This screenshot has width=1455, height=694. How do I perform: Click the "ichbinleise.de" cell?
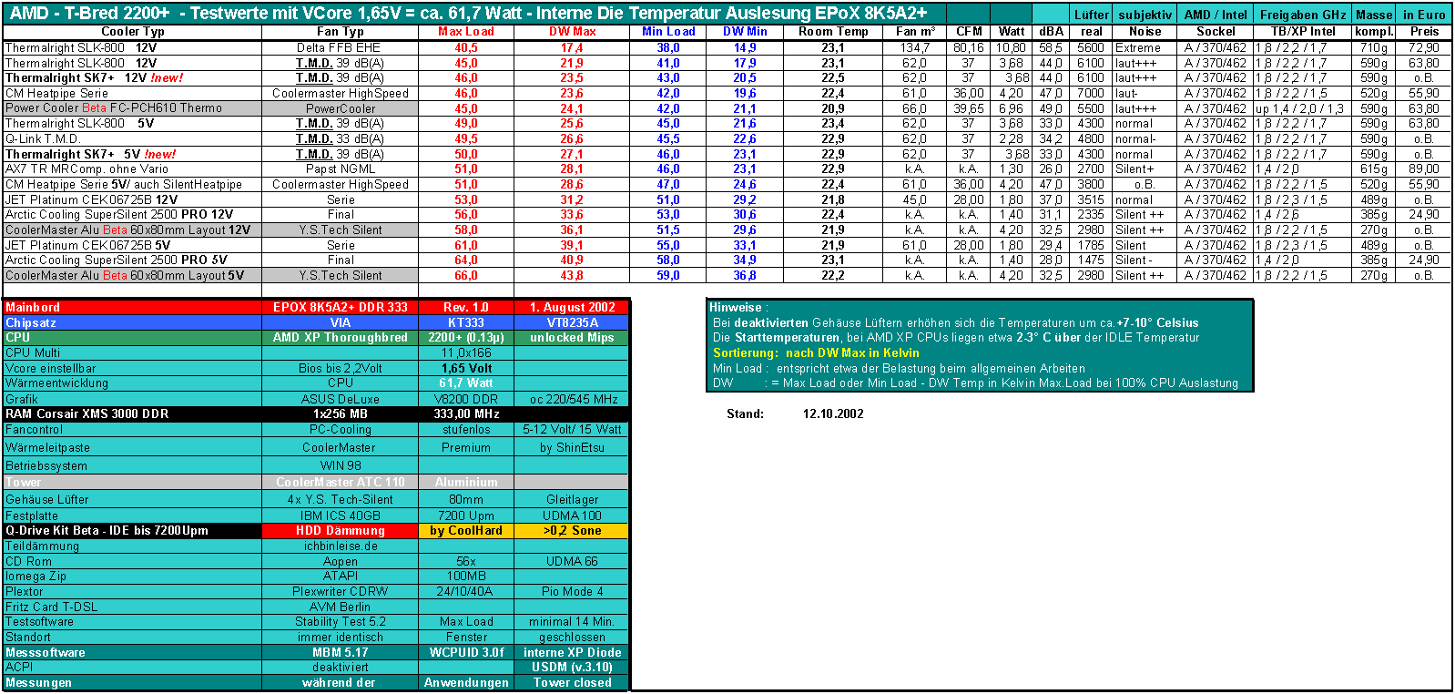coord(341,546)
